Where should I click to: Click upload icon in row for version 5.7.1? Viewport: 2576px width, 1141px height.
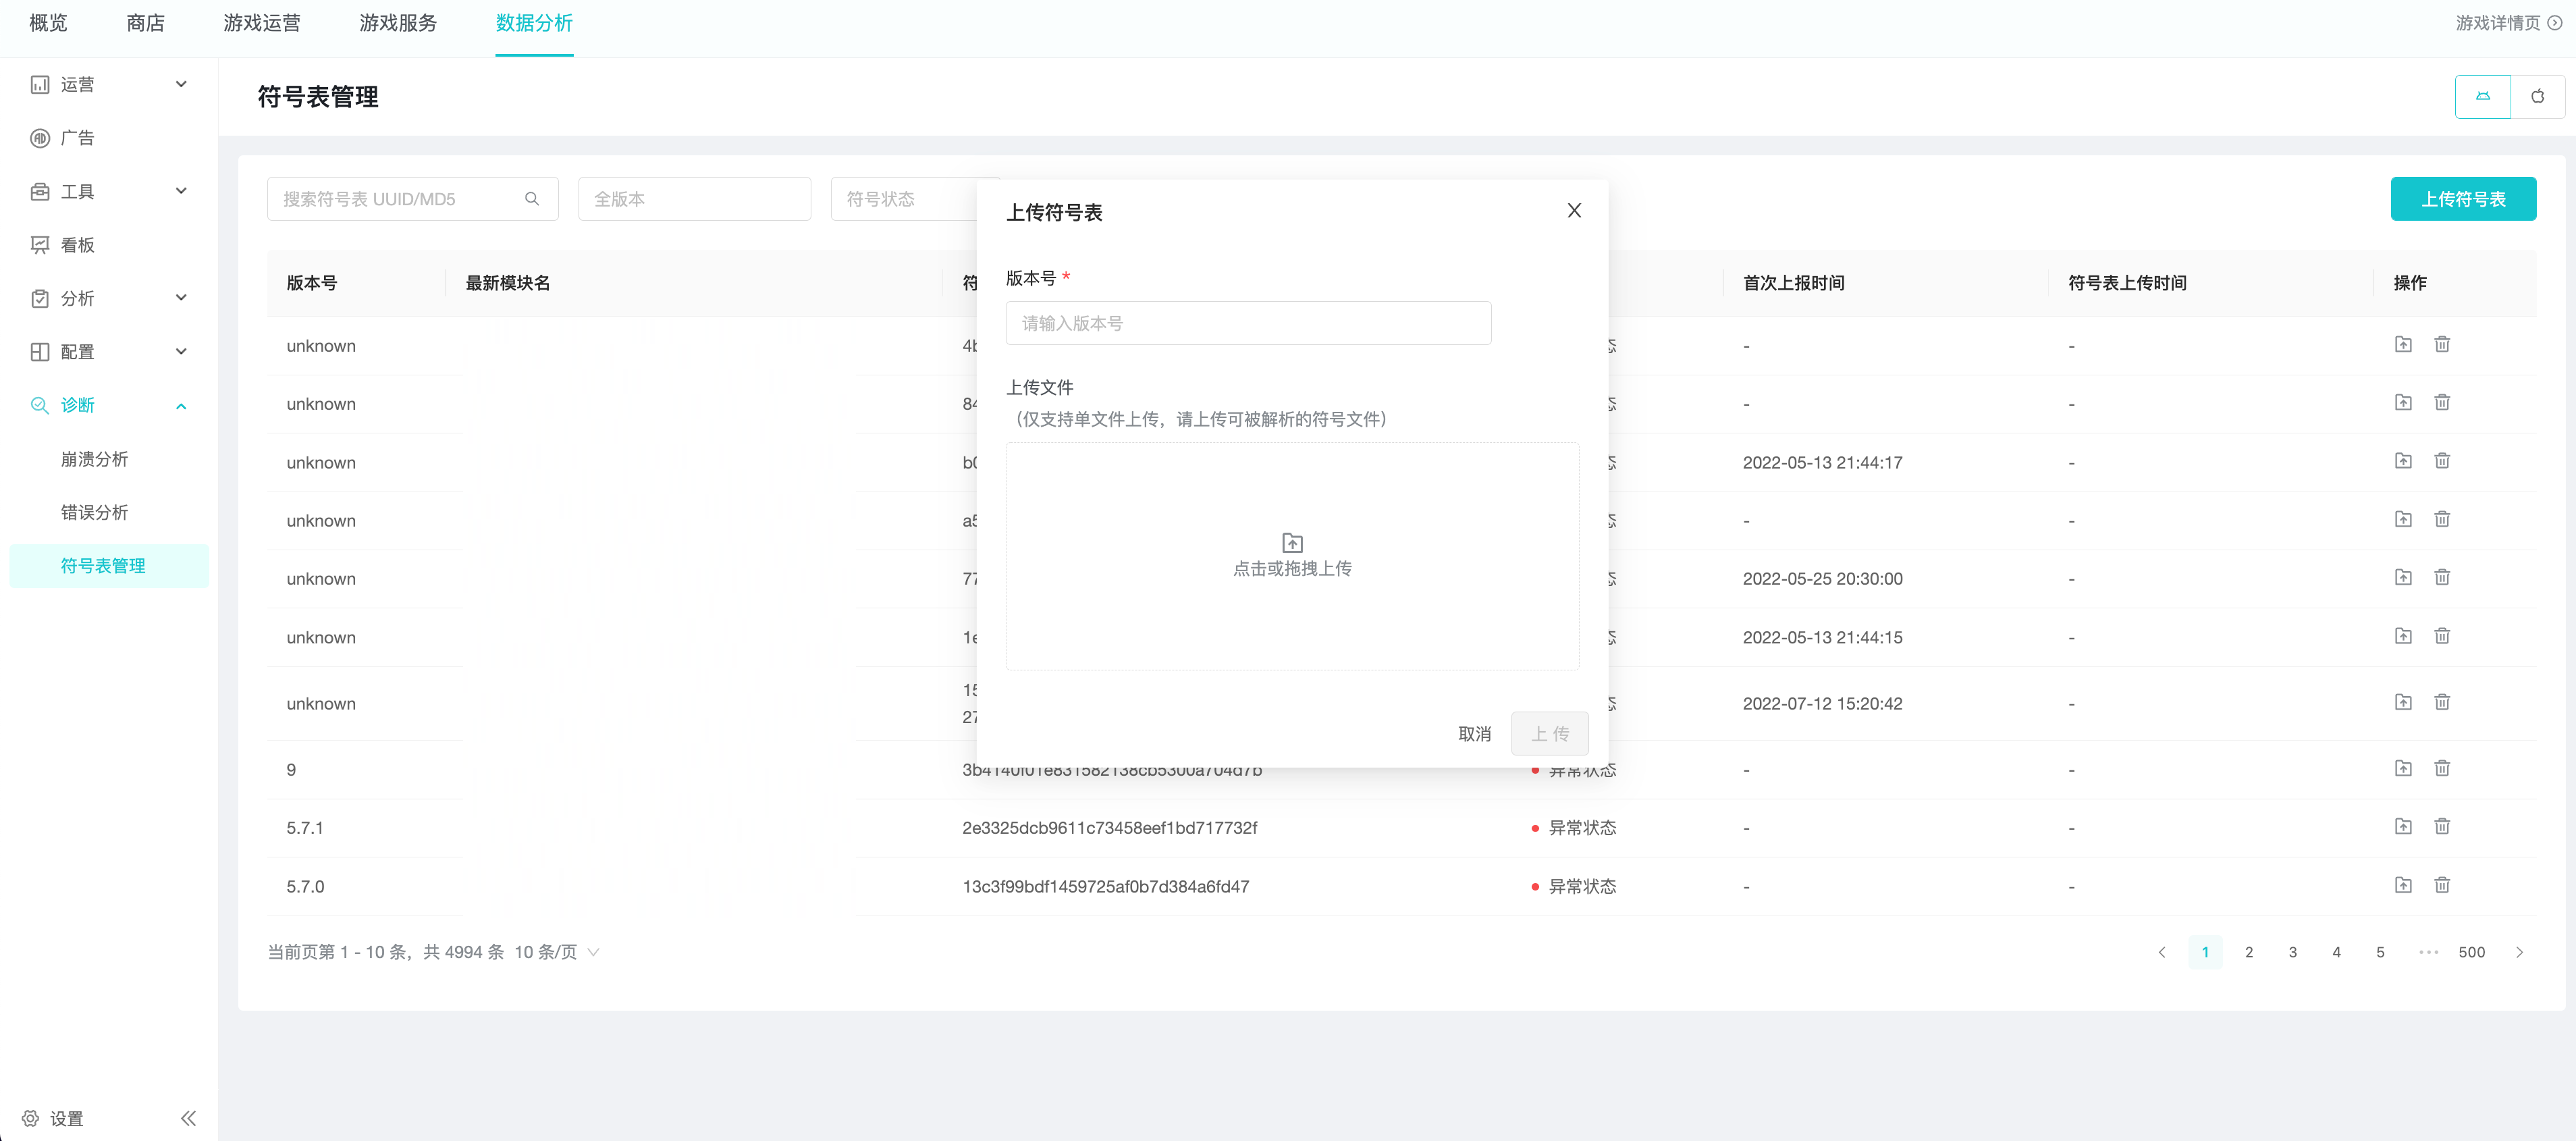point(2404,827)
